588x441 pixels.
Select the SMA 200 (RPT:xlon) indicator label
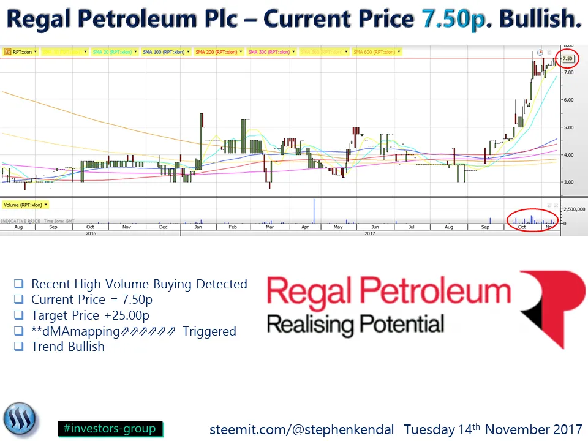tap(216, 52)
